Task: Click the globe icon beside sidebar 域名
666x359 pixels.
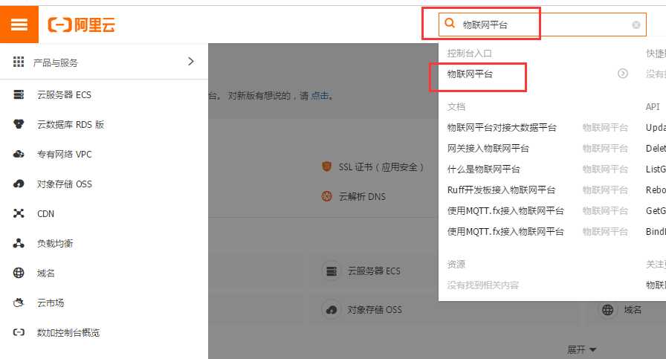Action: coord(19,273)
